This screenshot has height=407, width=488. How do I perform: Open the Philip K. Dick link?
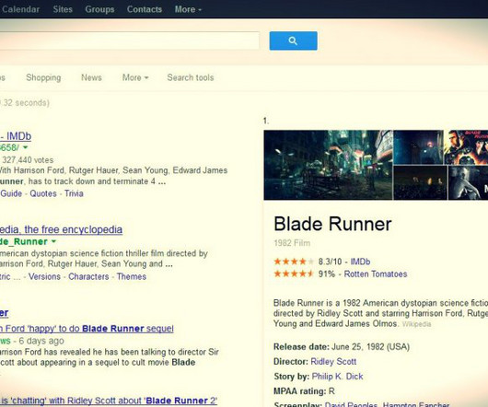337,377
